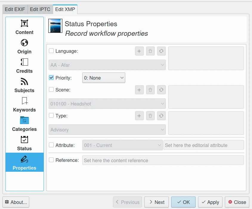Select the Origin globe icon
252x209 pixels.
(x=24, y=43)
